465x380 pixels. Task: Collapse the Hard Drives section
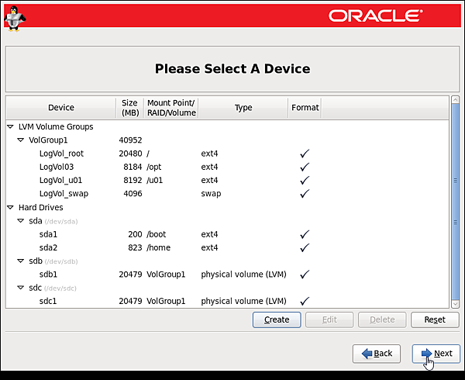click(x=10, y=208)
